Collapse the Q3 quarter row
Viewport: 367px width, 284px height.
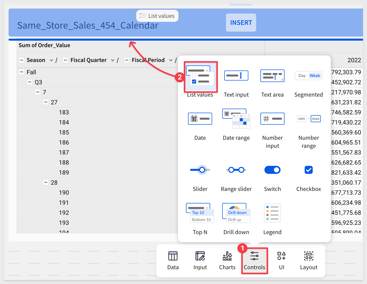tap(30, 82)
